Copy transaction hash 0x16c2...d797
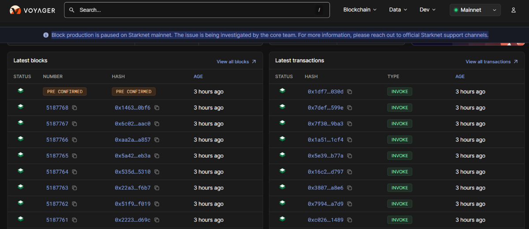The image size is (529, 229). coord(350,172)
